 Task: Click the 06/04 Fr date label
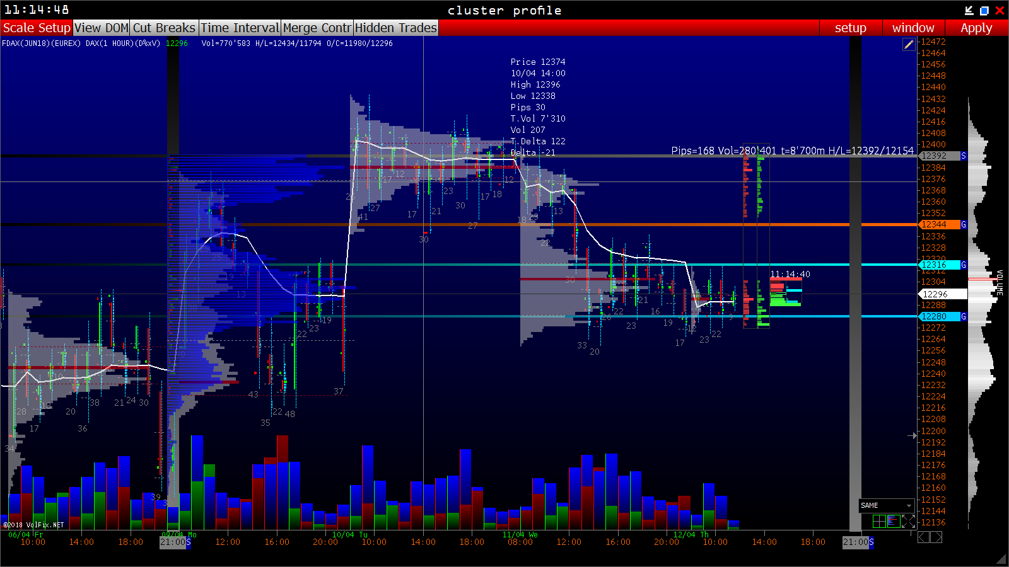pyautogui.click(x=26, y=535)
